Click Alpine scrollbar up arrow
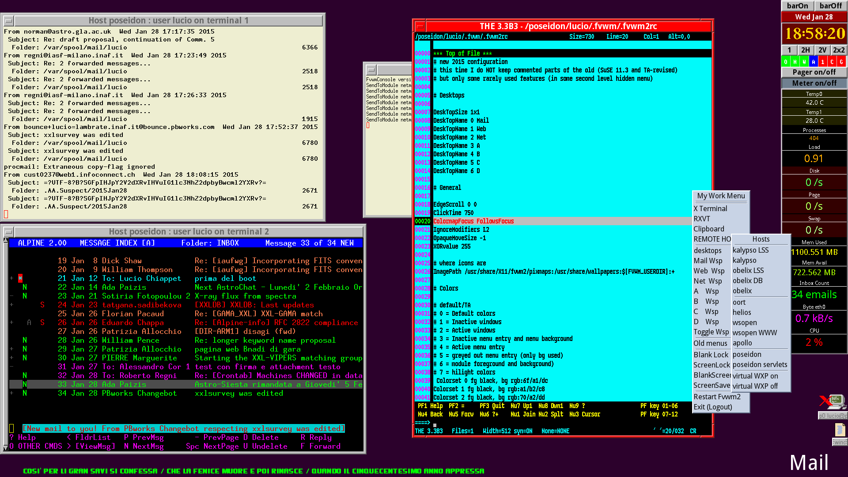This screenshot has width=848, height=477. click(x=6, y=241)
